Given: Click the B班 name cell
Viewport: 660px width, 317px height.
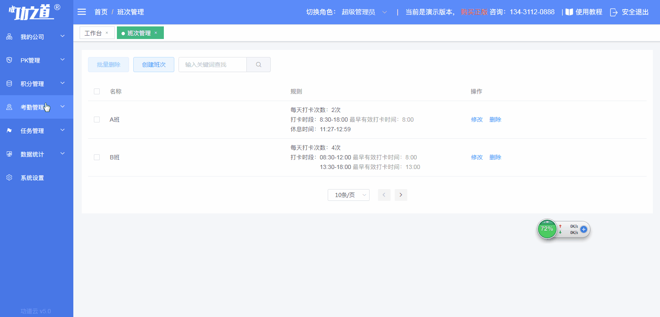Looking at the screenshot, I should pos(115,157).
